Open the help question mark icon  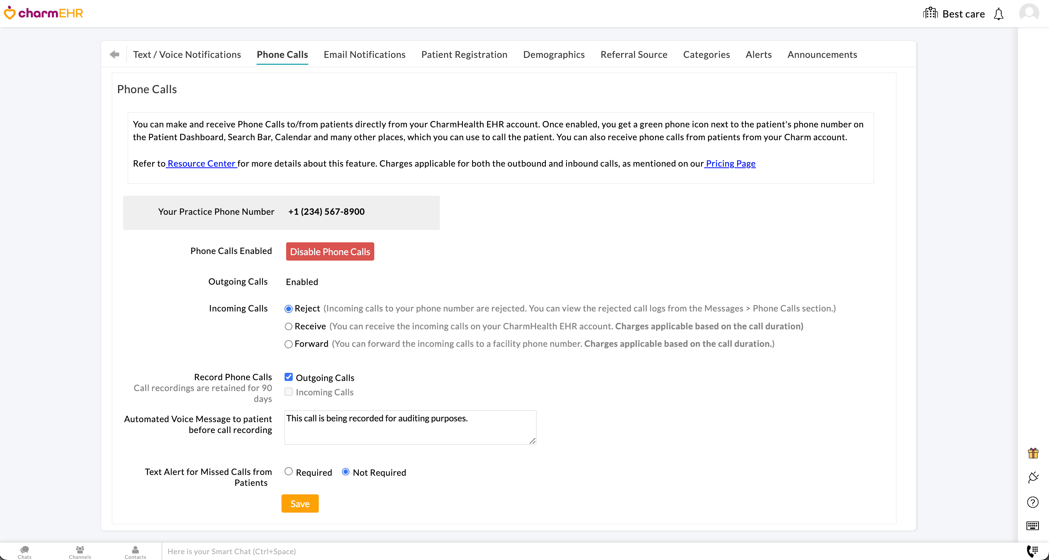(x=1032, y=502)
